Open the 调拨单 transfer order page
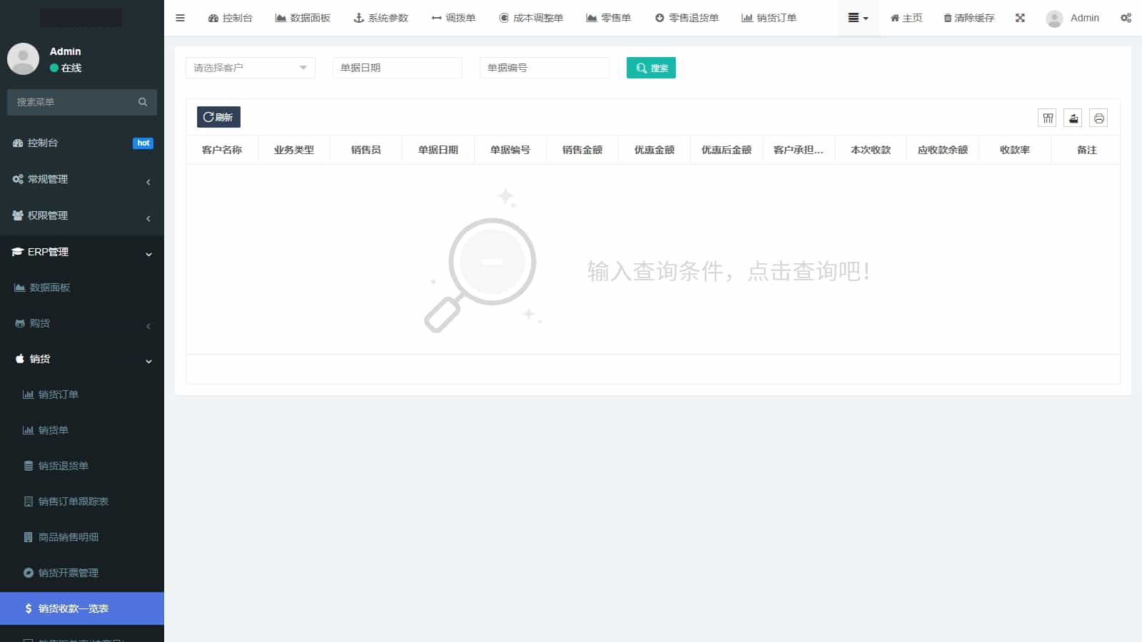Screen dimensions: 1142x642 click(x=453, y=18)
